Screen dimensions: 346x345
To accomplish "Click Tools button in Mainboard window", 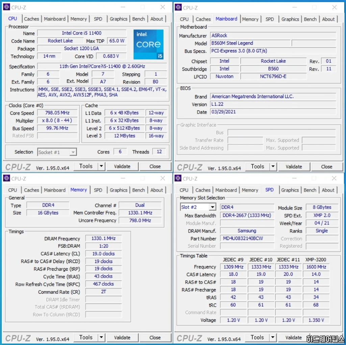I will pyautogui.click(x=257, y=166).
